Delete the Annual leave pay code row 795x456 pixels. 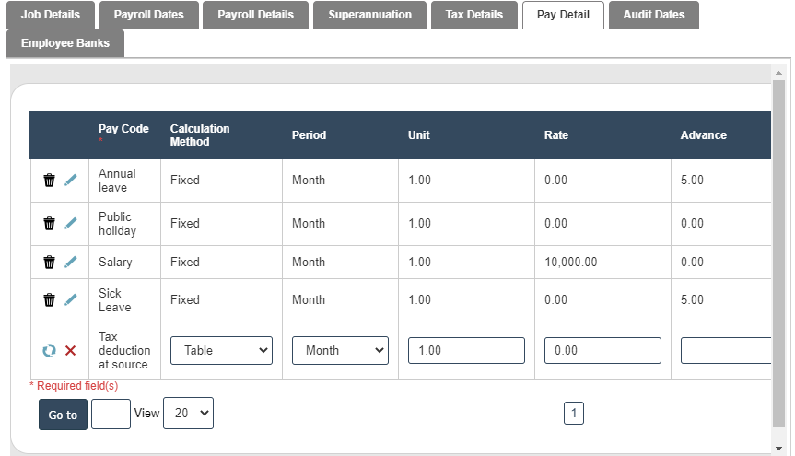tap(50, 181)
